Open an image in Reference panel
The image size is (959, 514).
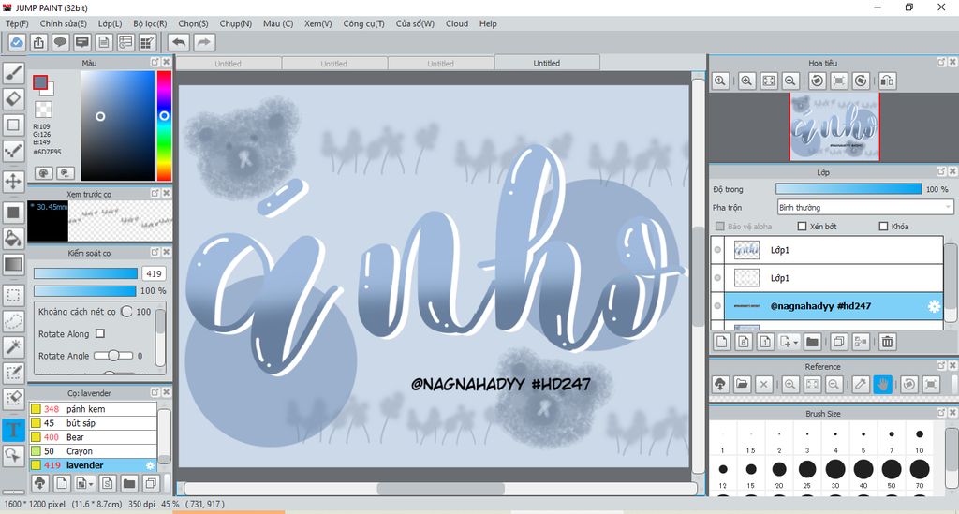(742, 385)
